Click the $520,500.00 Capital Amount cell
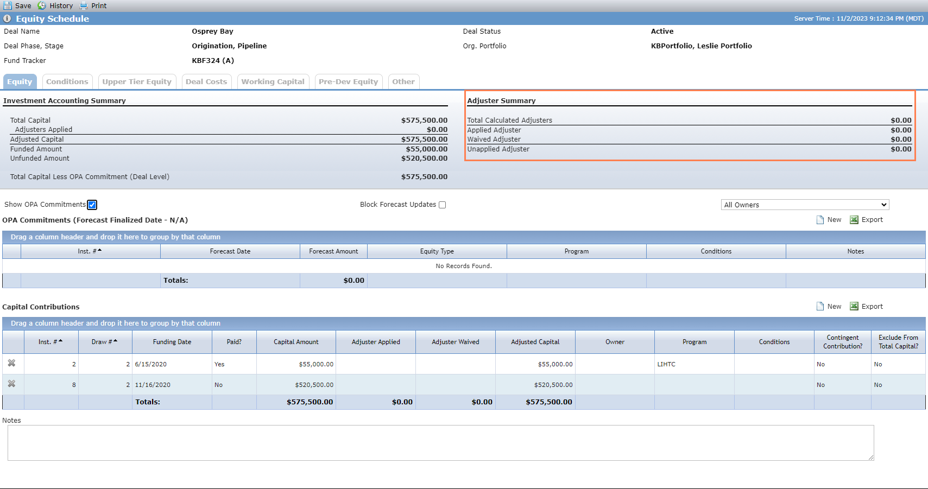 point(296,385)
